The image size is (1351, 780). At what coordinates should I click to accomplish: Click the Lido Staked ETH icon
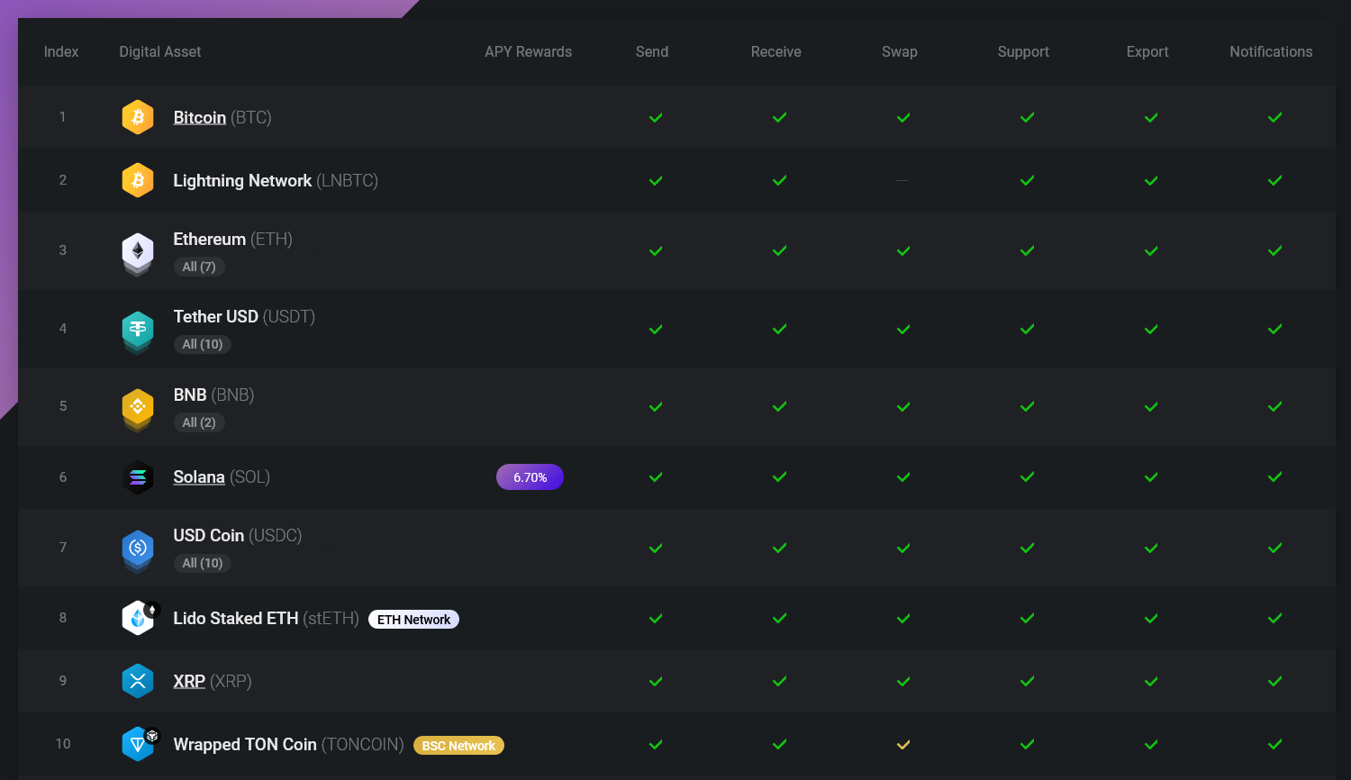coord(140,618)
